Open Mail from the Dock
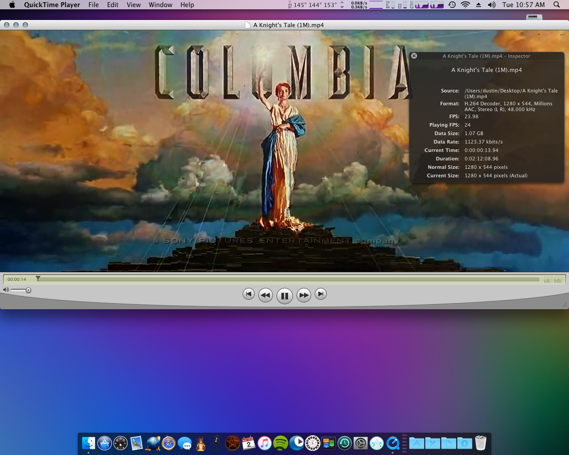569x455 pixels. 136,443
